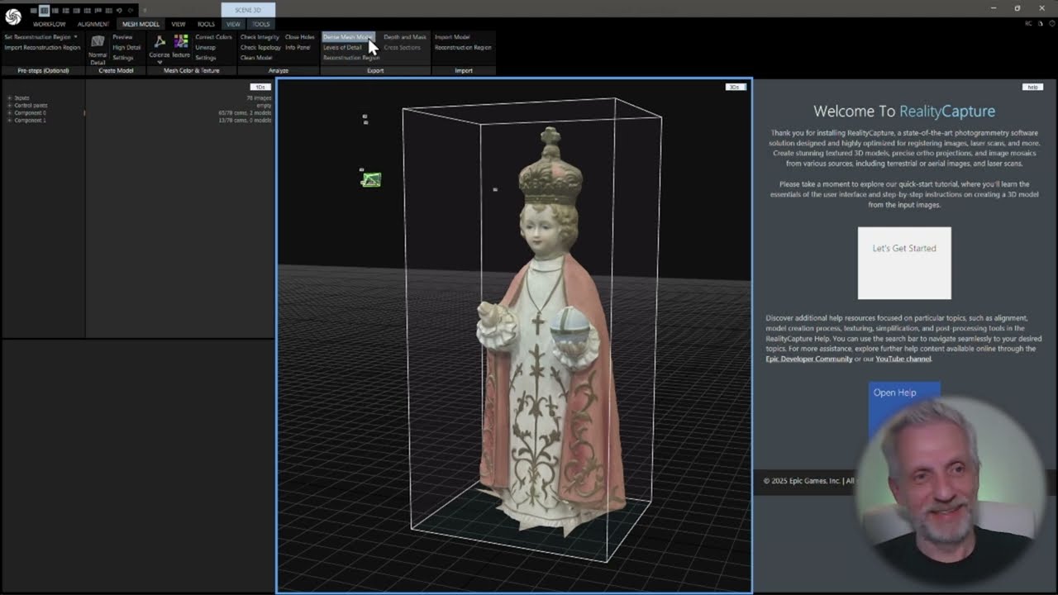The height and width of the screenshot is (595, 1058).
Task: Expand the Control points tree node
Action: click(x=9, y=106)
